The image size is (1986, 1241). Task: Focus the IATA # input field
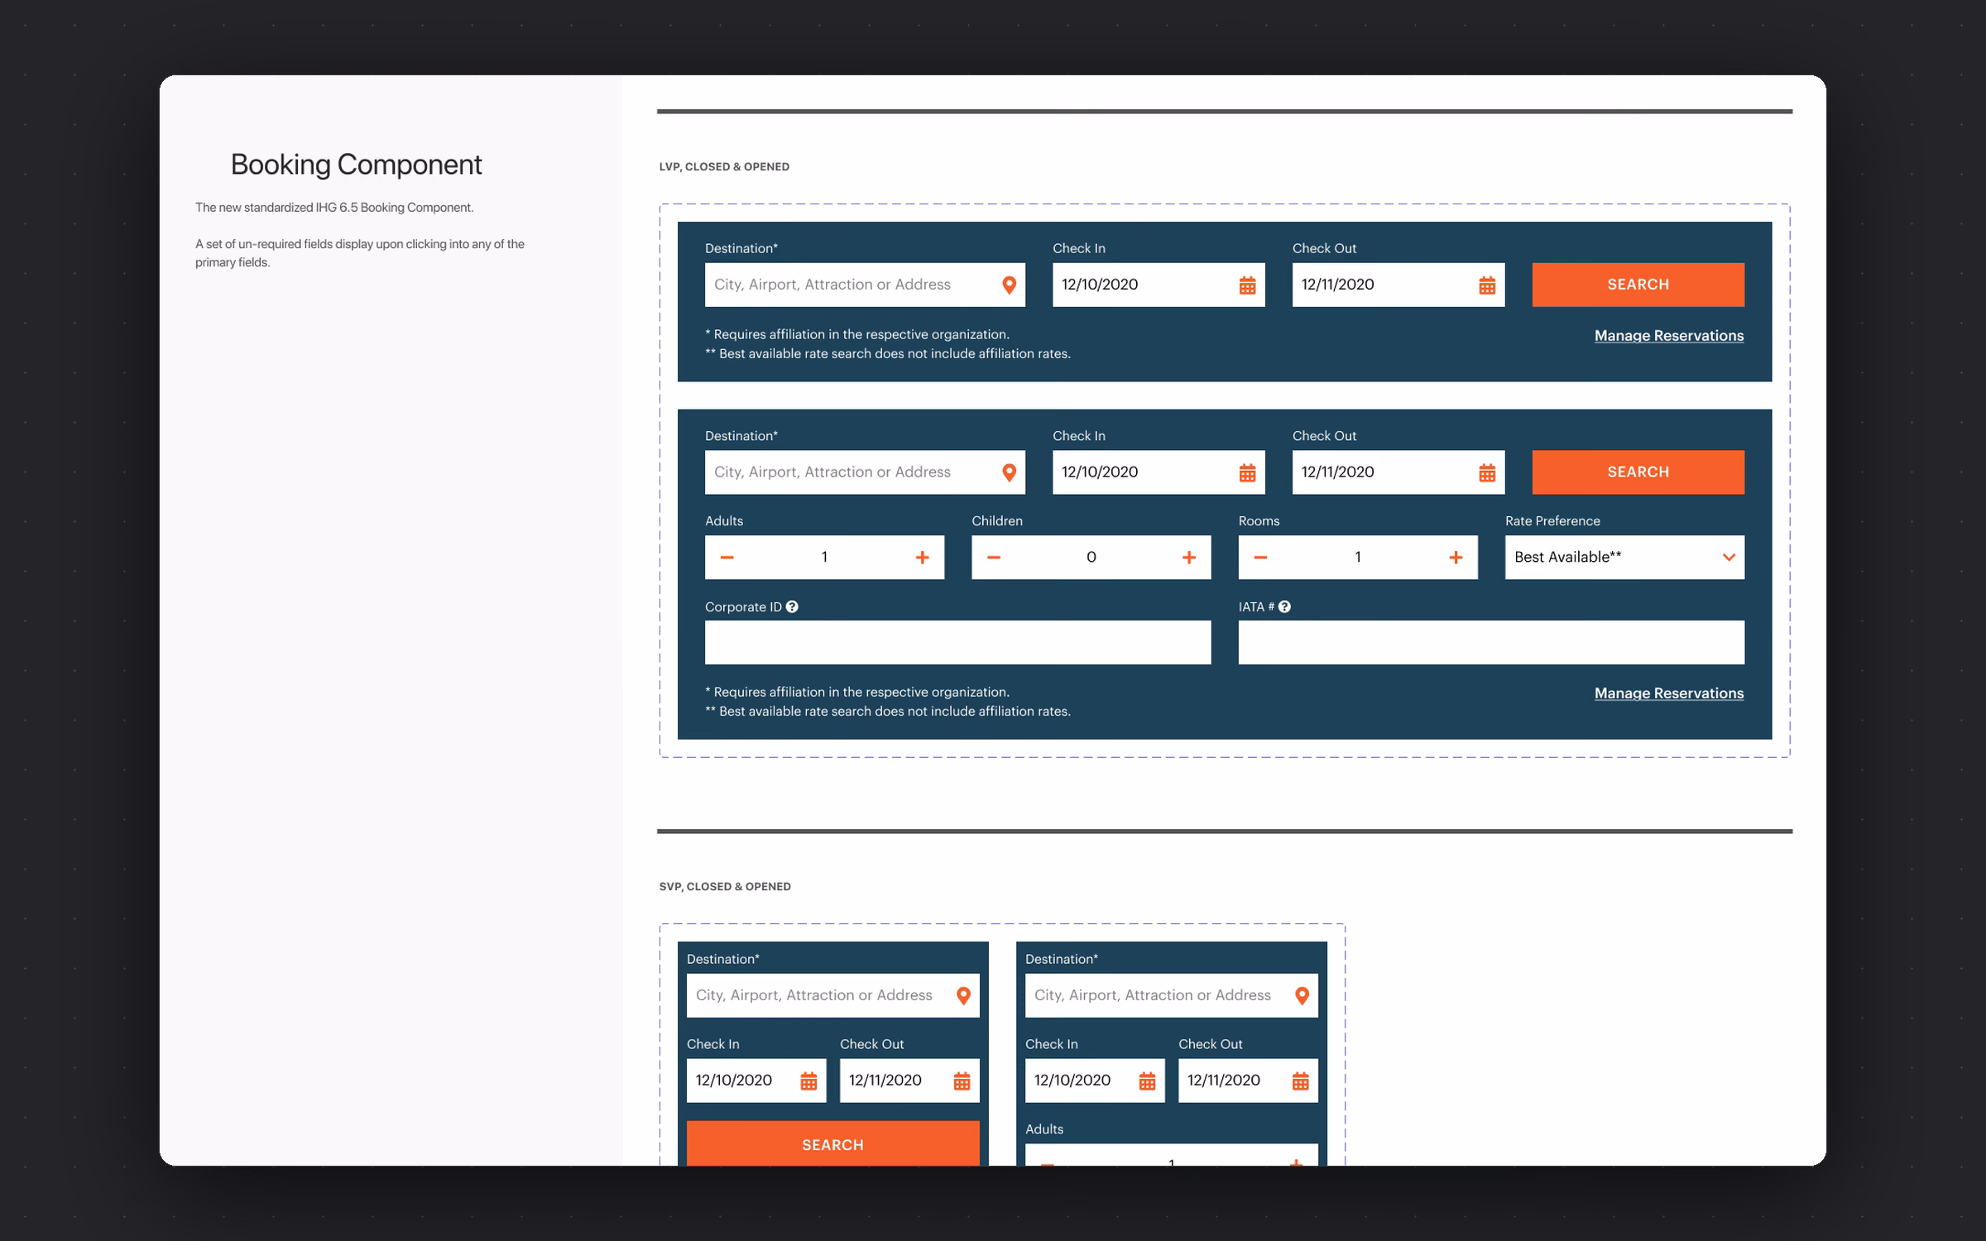click(x=1491, y=643)
